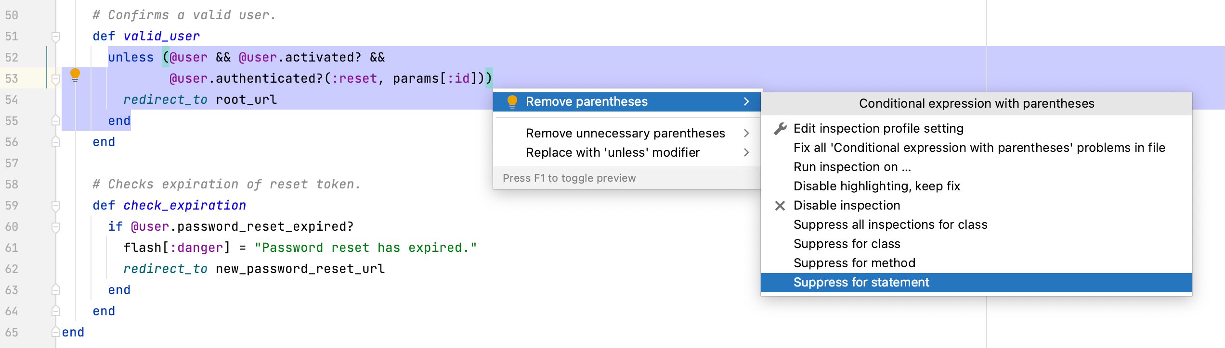Screen dimensions: 1225x348
Task: Collapse the check_expiration method fold marker
Action: [56, 206]
